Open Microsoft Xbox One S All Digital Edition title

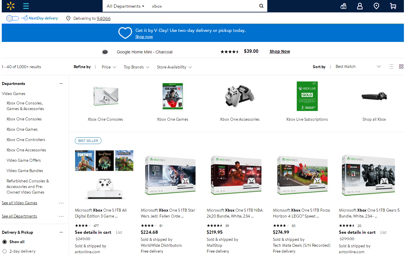point(101,213)
